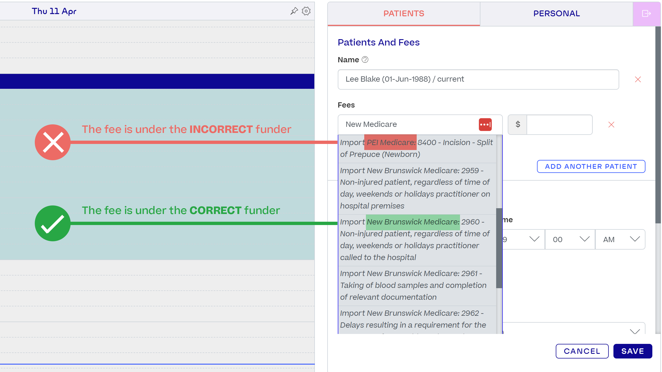Image resolution: width=662 pixels, height=372 pixels.
Task: Switch to the PATIENTS tab
Action: click(404, 14)
